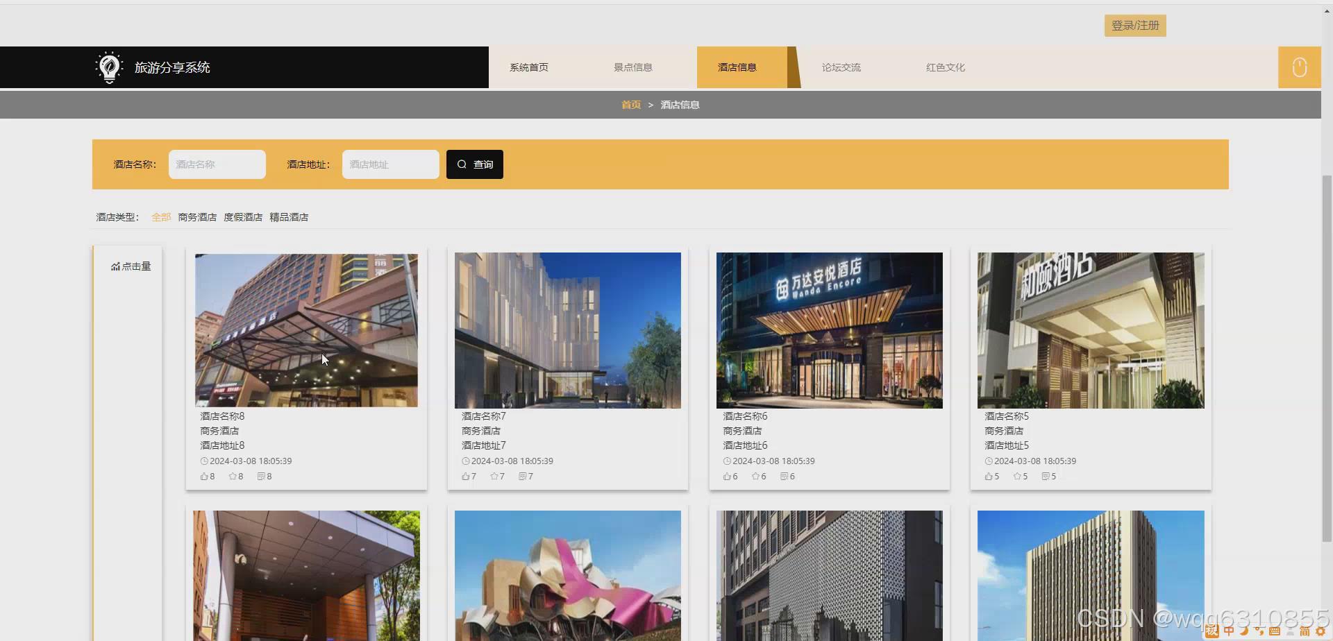Click the comment icon on 酒店名称5

[1046, 477]
